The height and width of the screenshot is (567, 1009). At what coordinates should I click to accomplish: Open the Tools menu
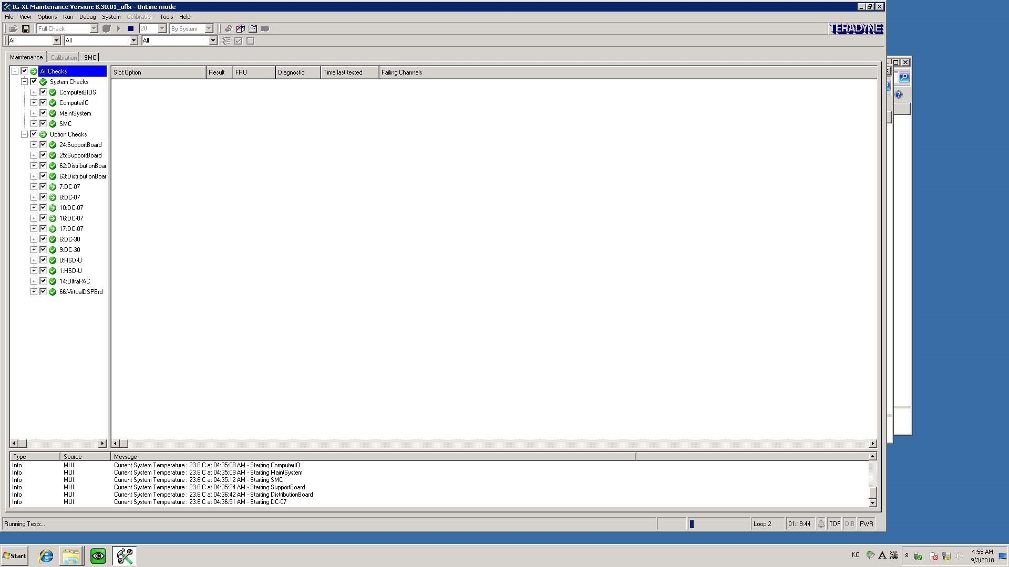(x=166, y=17)
